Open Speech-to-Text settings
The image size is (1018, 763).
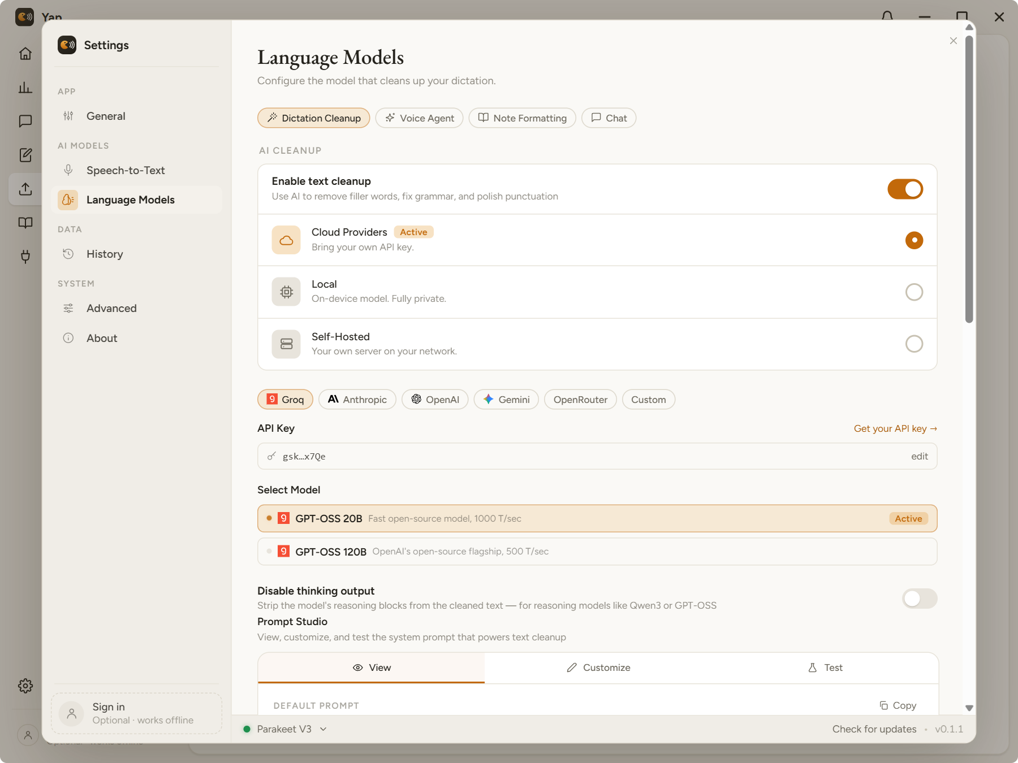coord(136,170)
